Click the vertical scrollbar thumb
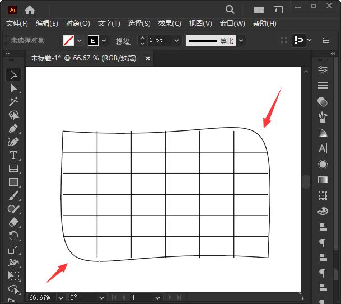 tap(306, 181)
